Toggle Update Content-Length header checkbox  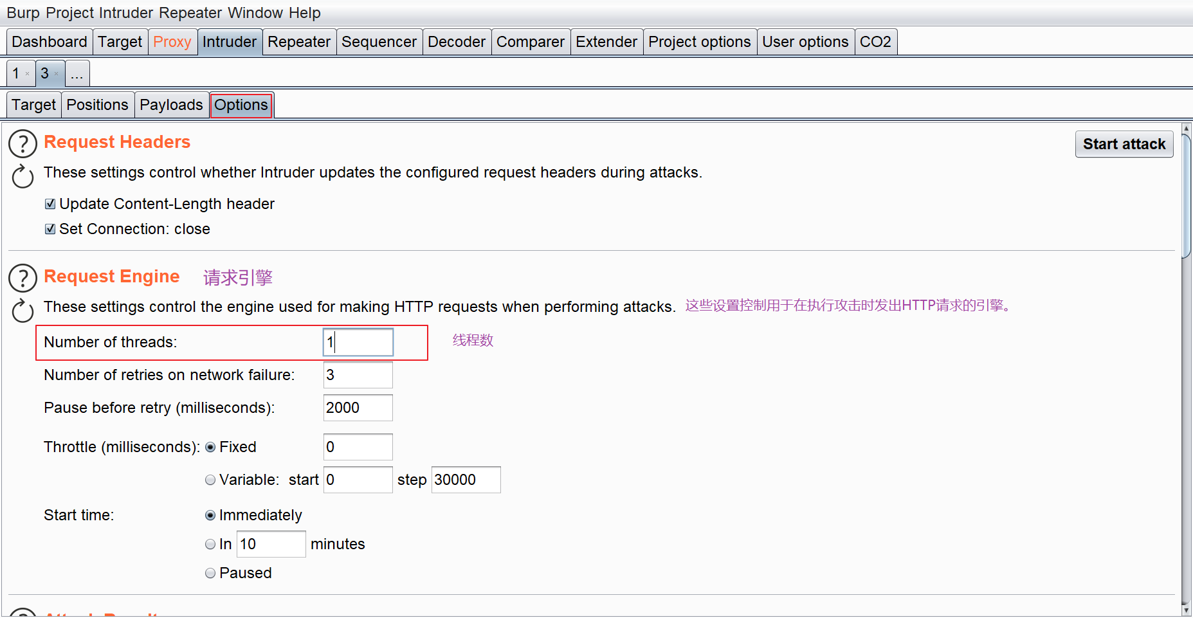(50, 204)
